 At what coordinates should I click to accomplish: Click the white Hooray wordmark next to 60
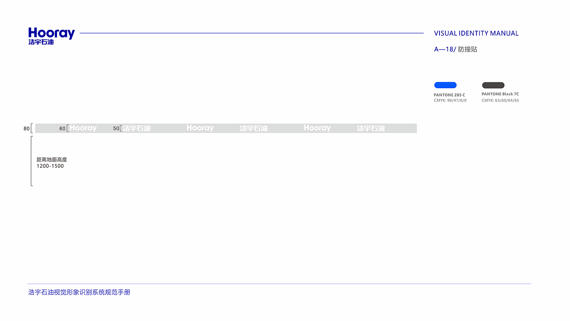[83, 128]
